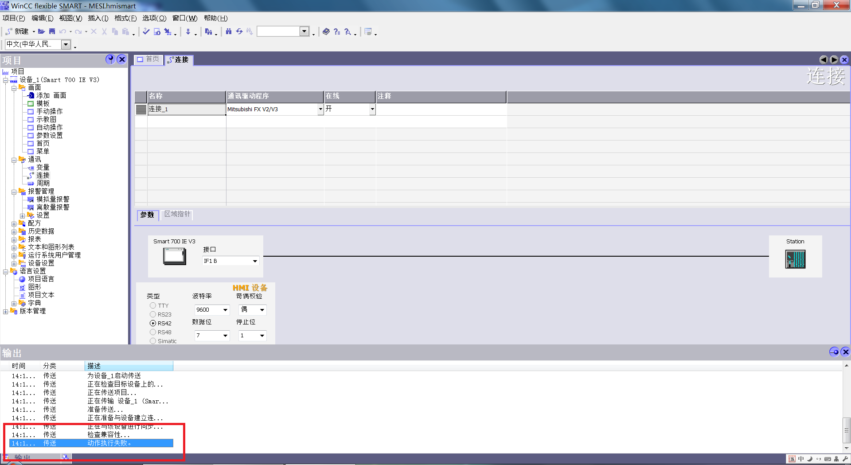Select the TTY type radio button
This screenshot has height=465, width=851.
pos(153,305)
